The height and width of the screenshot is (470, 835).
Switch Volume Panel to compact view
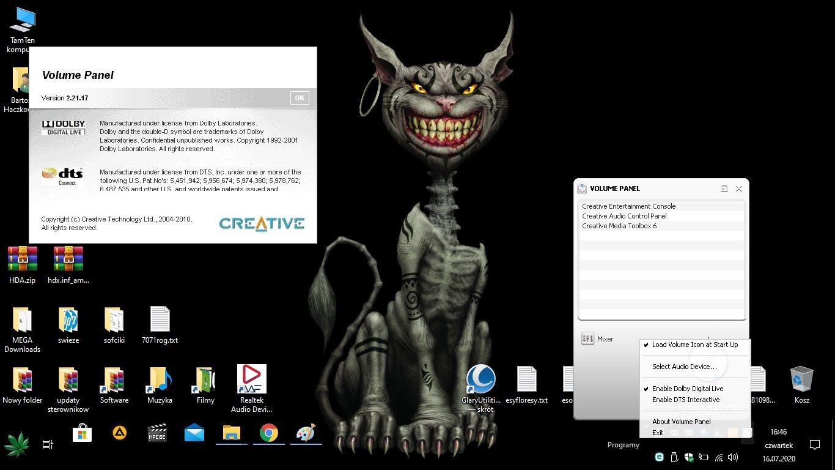click(724, 188)
